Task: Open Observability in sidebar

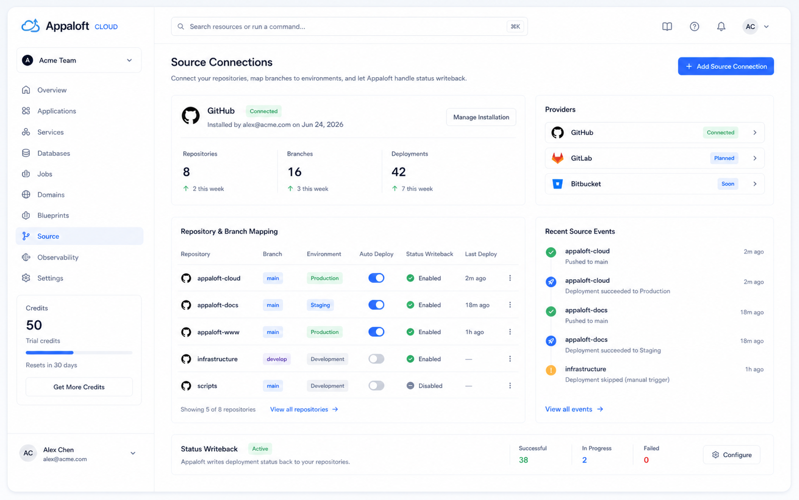Action: [x=80, y=258]
